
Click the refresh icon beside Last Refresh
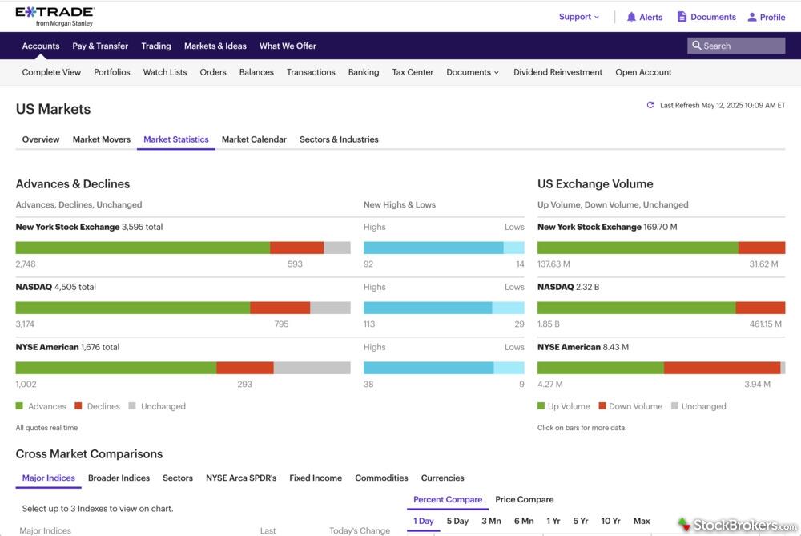(x=650, y=105)
